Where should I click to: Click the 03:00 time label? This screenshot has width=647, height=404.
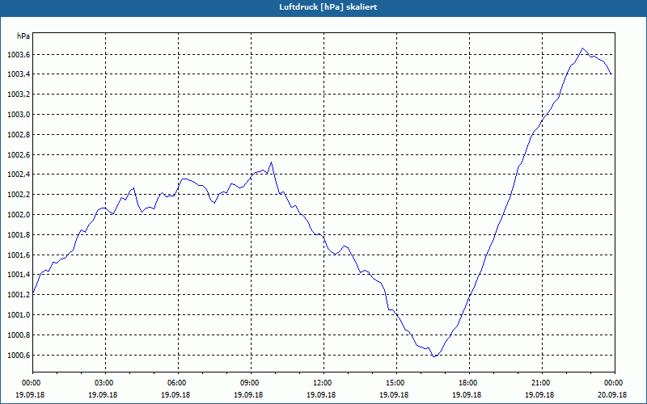click(103, 382)
